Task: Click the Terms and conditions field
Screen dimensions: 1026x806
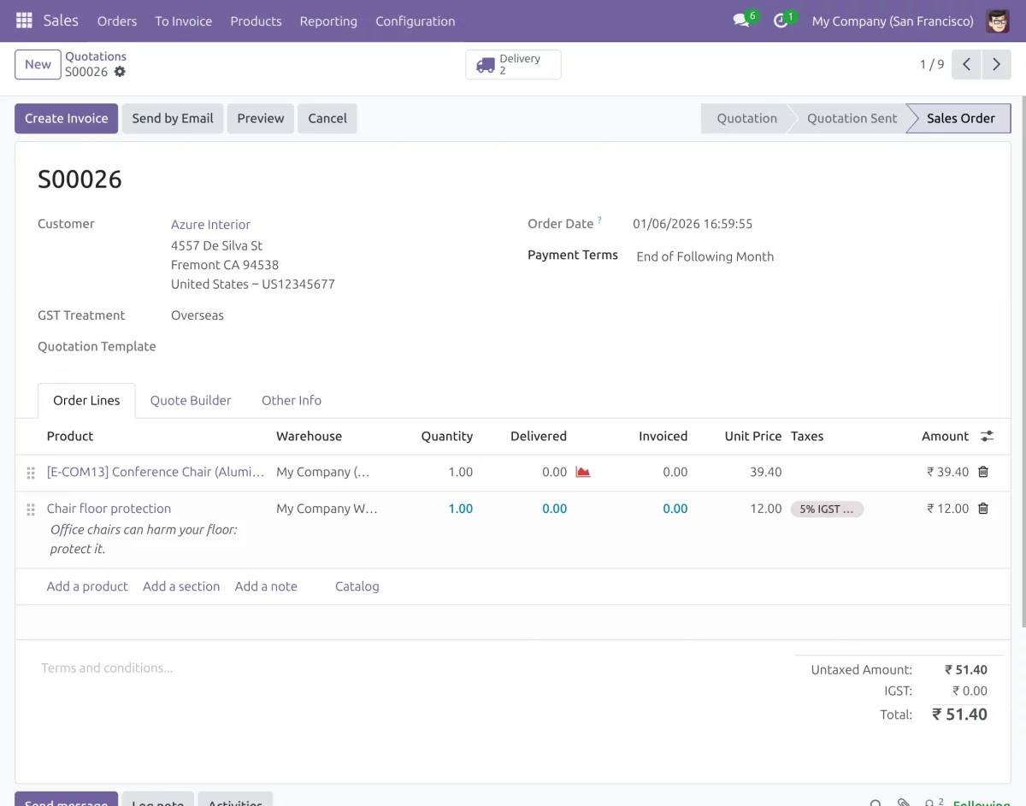Action: (x=107, y=668)
